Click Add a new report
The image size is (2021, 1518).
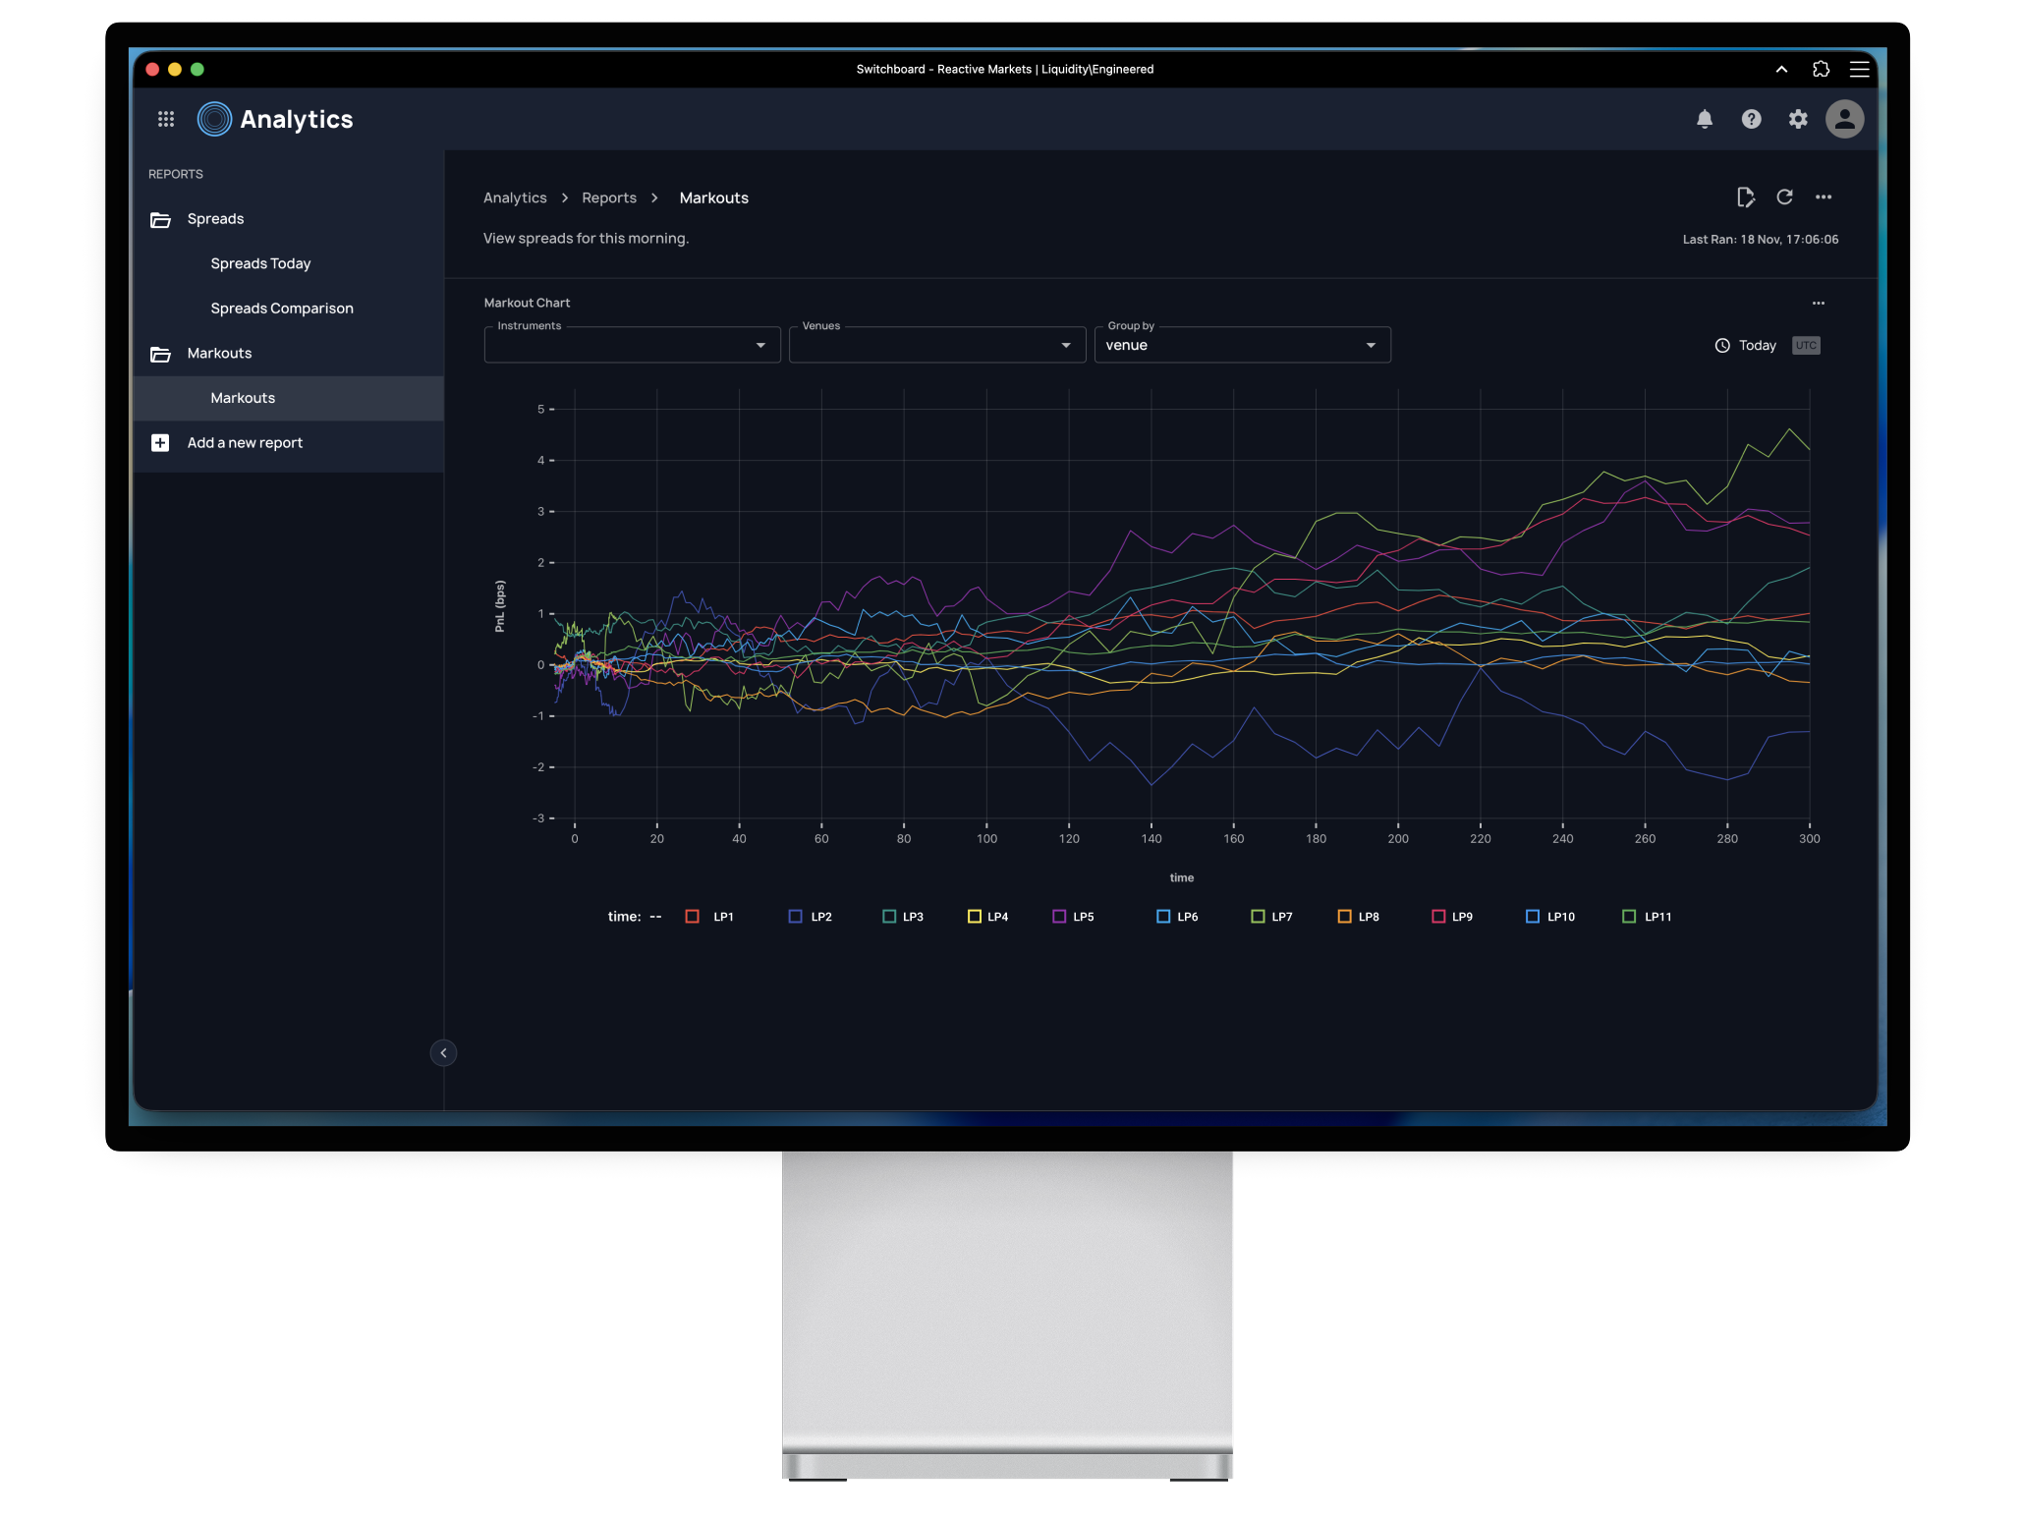tap(245, 443)
